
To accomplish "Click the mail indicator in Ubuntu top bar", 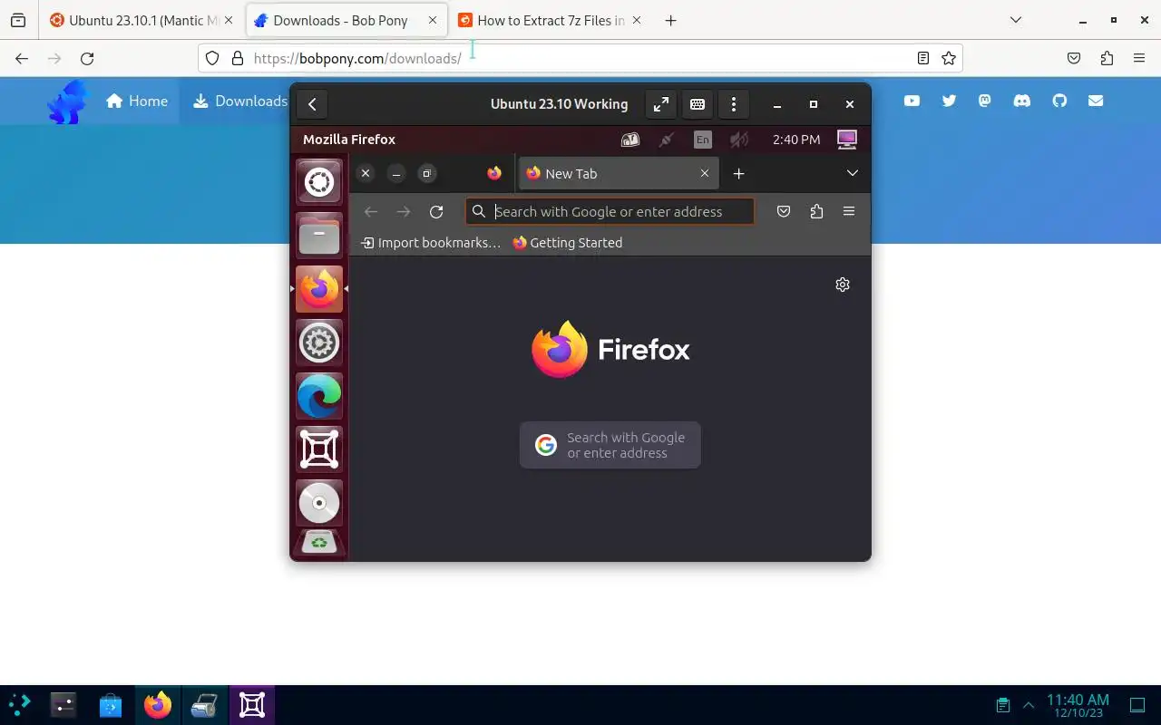I will point(630,140).
